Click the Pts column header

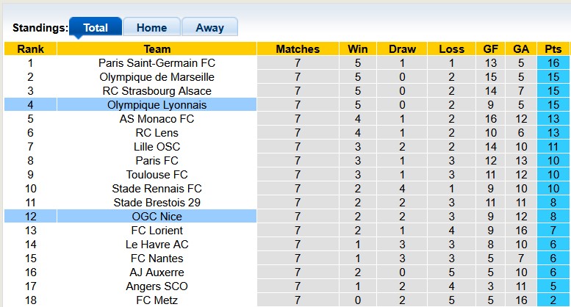point(553,49)
